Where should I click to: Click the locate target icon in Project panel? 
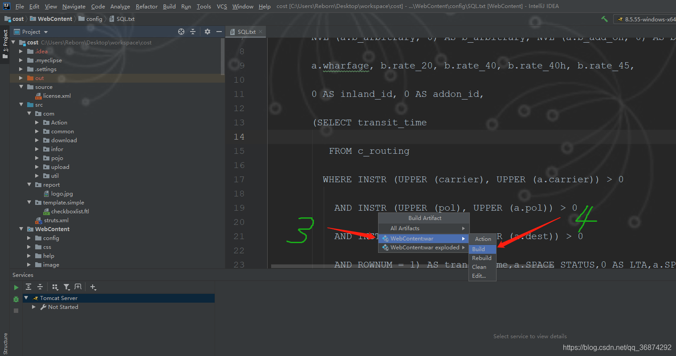pos(181,32)
